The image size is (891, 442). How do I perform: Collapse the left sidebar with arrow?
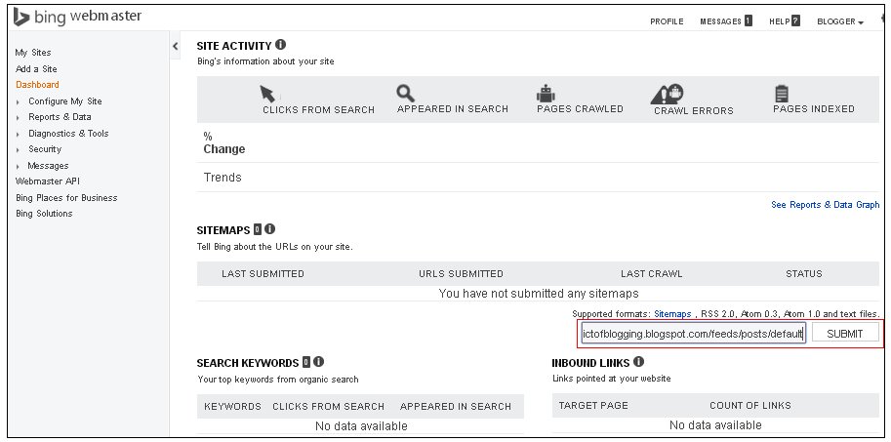[x=175, y=46]
